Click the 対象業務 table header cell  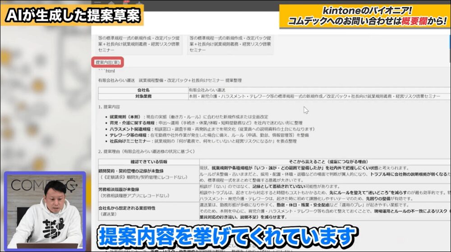(143, 96)
